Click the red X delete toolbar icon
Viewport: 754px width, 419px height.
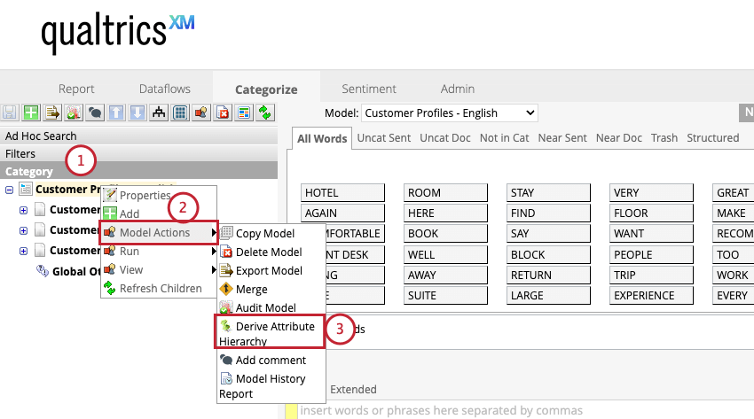coord(223,113)
